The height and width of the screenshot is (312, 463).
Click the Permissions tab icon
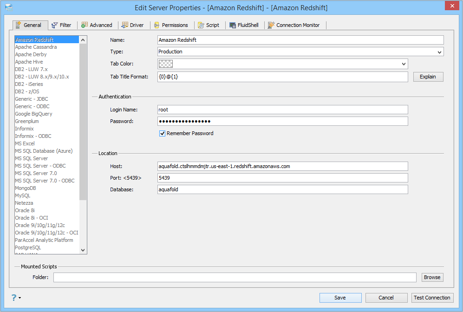(x=157, y=25)
